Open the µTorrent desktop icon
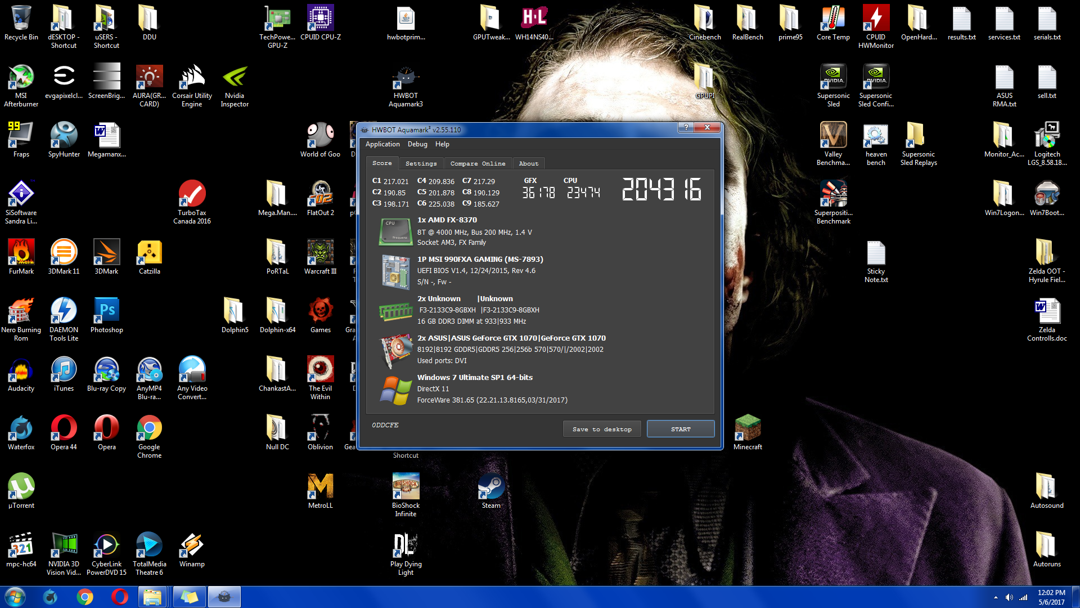Image resolution: width=1080 pixels, height=608 pixels. point(21,491)
